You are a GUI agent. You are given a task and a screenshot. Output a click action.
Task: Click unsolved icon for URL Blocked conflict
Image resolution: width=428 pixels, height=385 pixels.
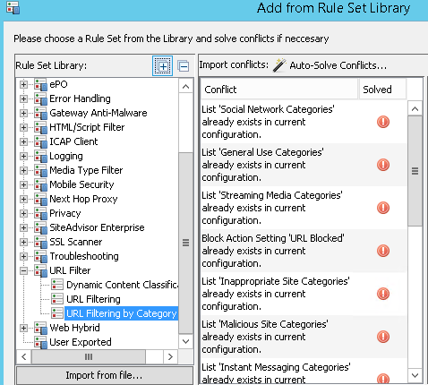point(383,251)
